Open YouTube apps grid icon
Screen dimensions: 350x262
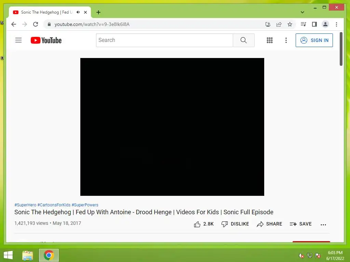click(270, 40)
